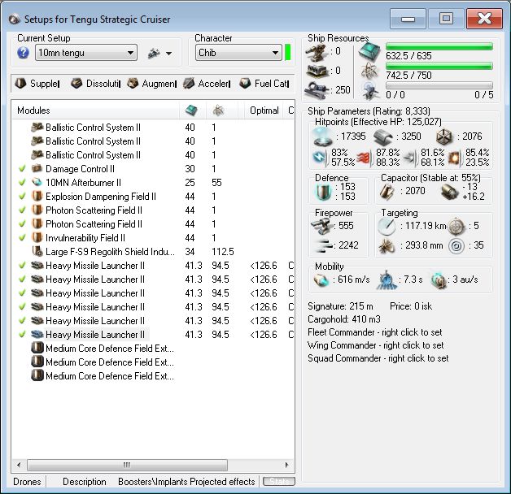Click the powergrid usage green bar
This screenshot has width=511, height=494.
(x=439, y=66)
